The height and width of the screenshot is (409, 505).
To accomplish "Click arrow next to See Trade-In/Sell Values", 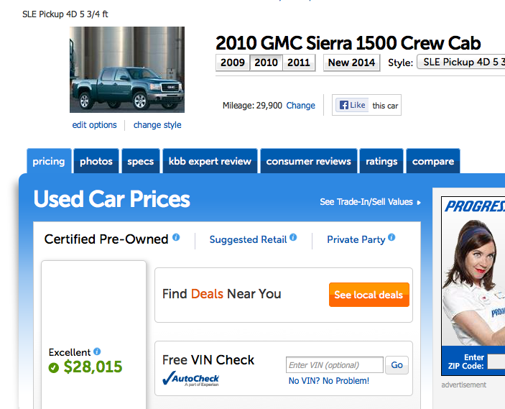I will 419,203.
